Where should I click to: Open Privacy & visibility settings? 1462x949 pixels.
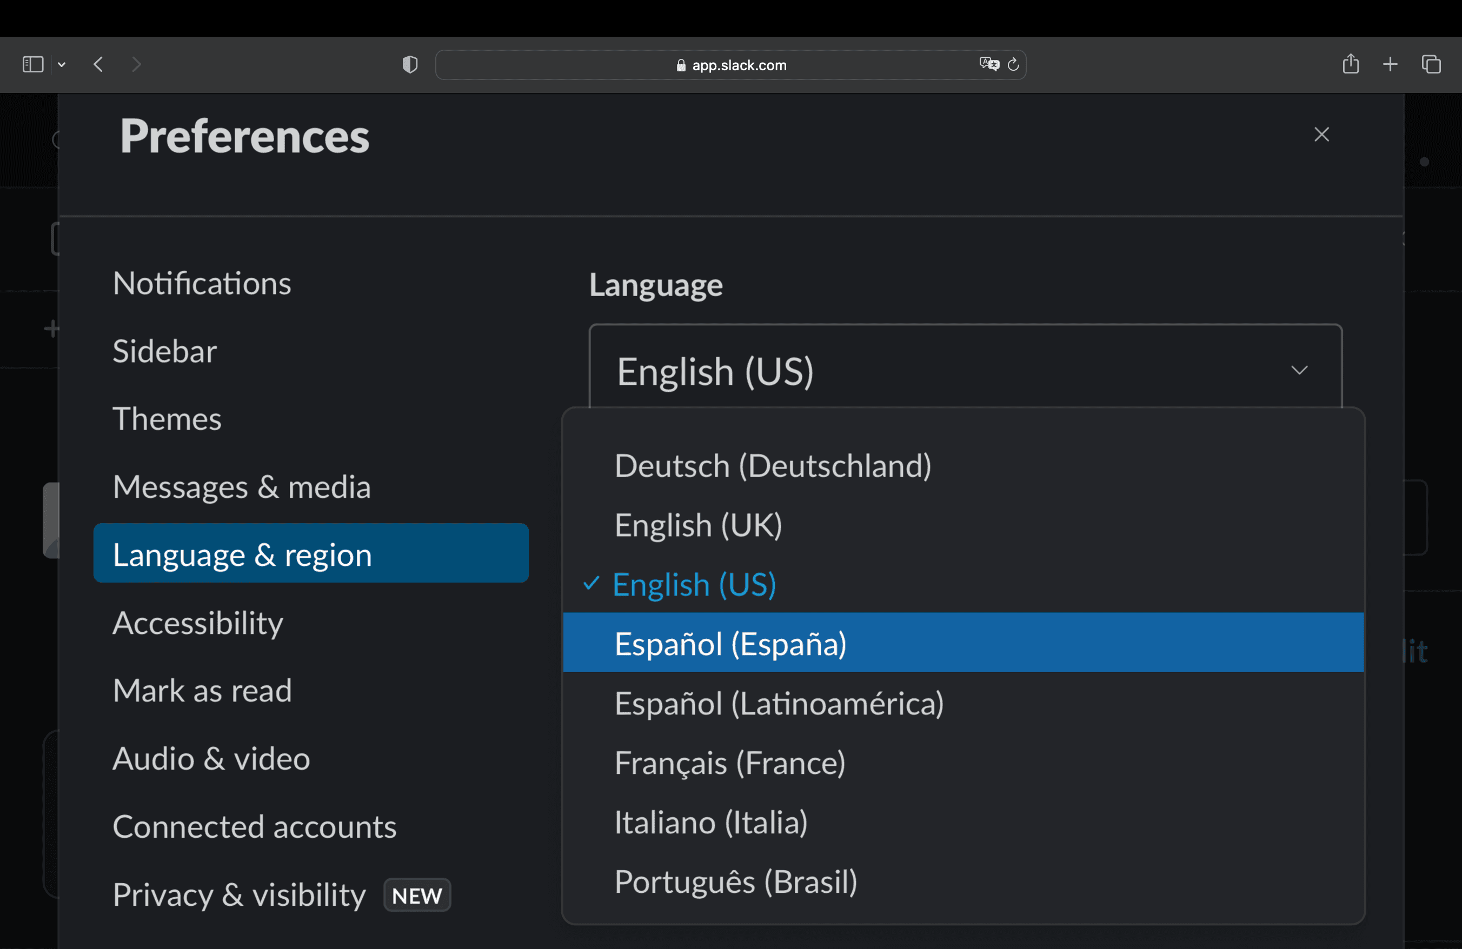(x=239, y=895)
